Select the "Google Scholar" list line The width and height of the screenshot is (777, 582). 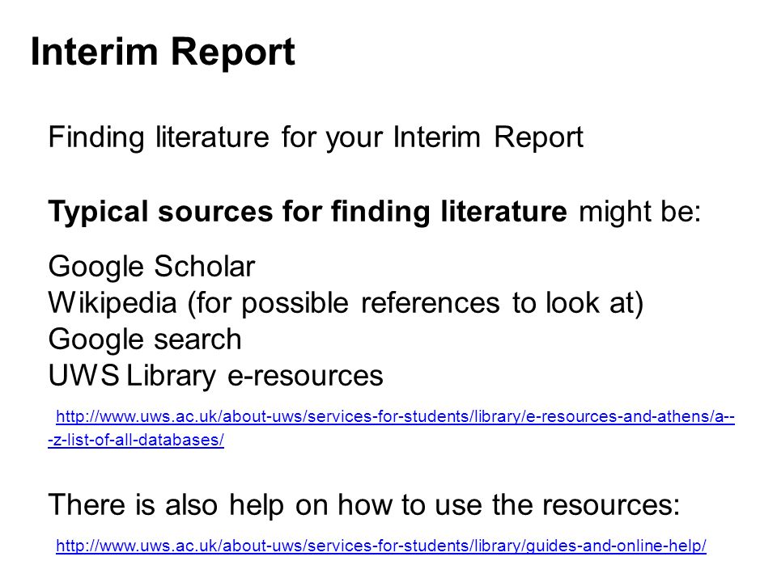pos(151,267)
